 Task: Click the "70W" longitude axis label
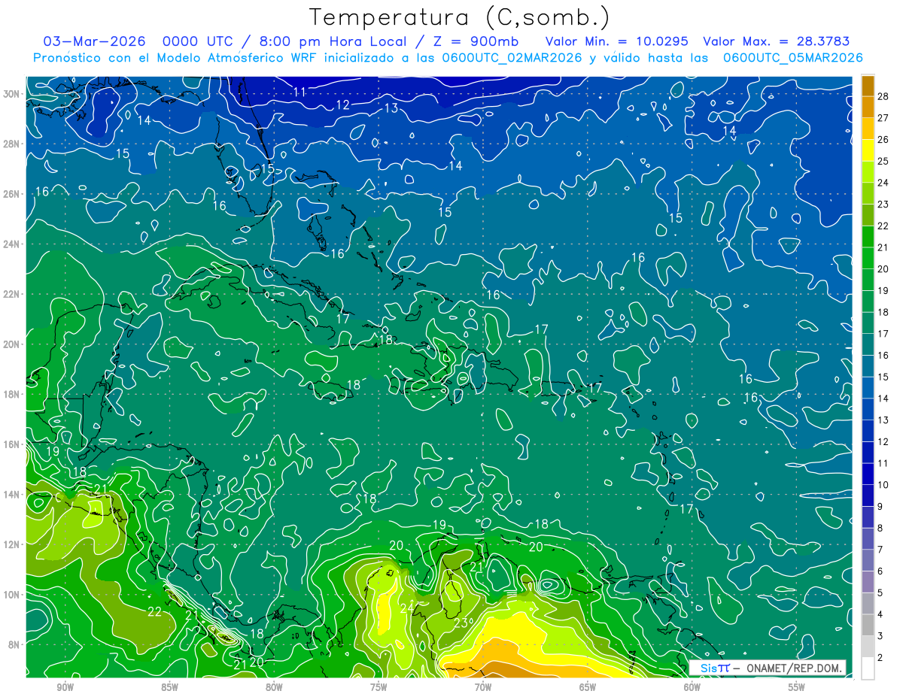[x=483, y=687]
